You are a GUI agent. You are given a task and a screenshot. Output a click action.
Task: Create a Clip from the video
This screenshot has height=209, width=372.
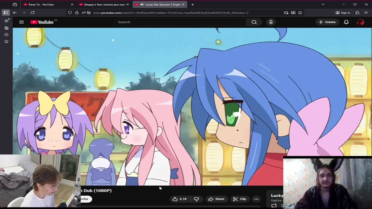239,199
